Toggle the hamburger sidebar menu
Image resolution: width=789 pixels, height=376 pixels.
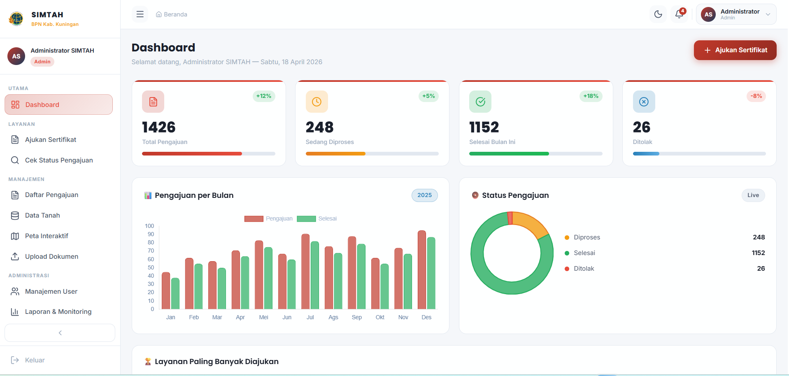(x=140, y=14)
